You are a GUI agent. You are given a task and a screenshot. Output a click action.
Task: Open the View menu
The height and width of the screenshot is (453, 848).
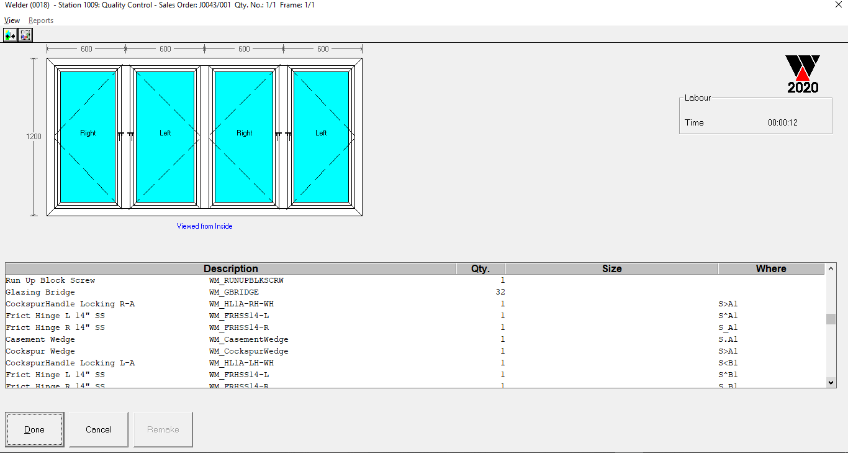click(12, 21)
